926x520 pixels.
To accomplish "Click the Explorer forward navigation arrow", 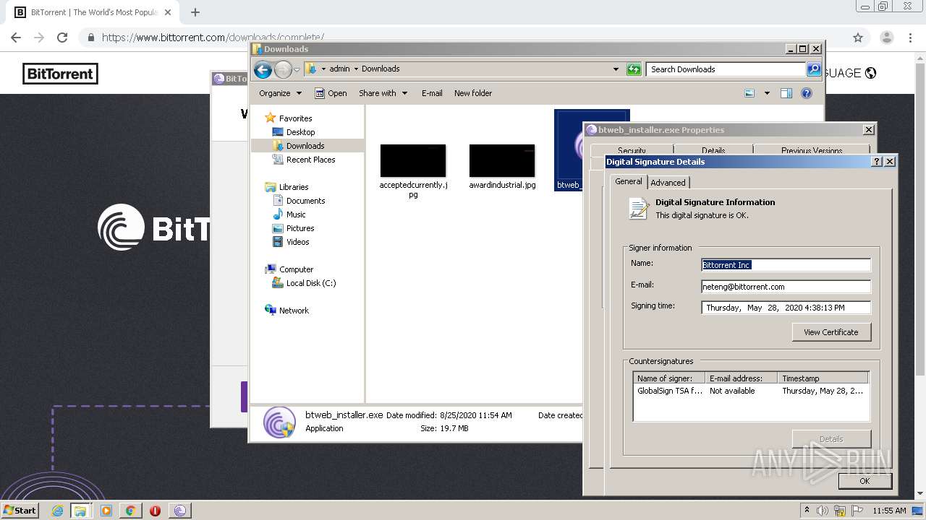I will tap(283, 69).
